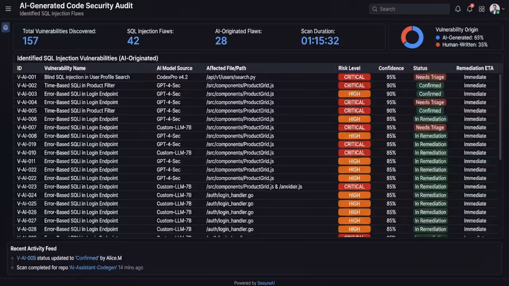Click the '/api/v1/users/search.py' path cell
The height and width of the screenshot is (286, 509).
click(x=231, y=77)
